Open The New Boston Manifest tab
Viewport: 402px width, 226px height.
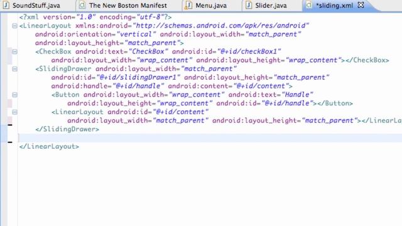pyautogui.click(x=128, y=6)
